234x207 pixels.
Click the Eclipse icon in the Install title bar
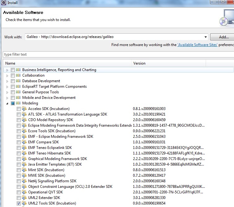click(4, 3)
